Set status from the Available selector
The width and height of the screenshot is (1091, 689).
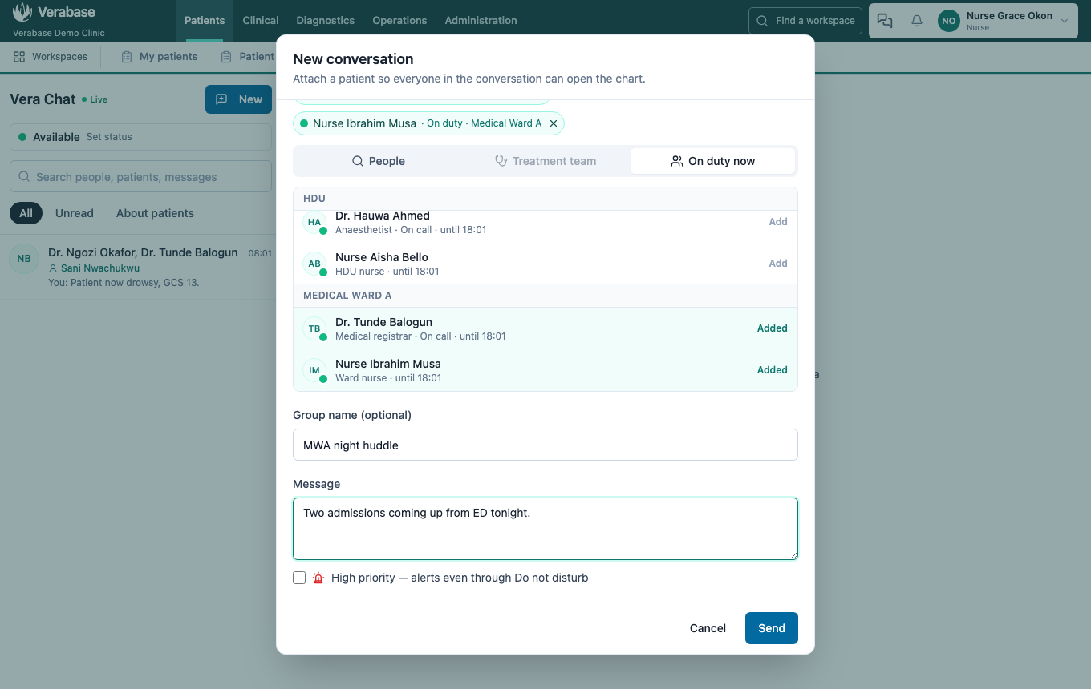tap(140, 137)
